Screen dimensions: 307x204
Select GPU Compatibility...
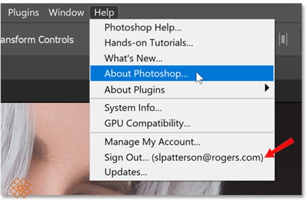[x=182, y=123]
